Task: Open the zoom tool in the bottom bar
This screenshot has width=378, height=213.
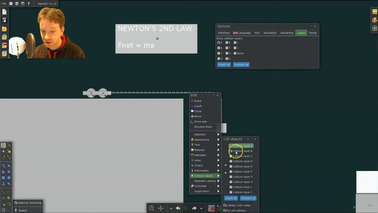Action: pyautogui.click(x=151, y=208)
